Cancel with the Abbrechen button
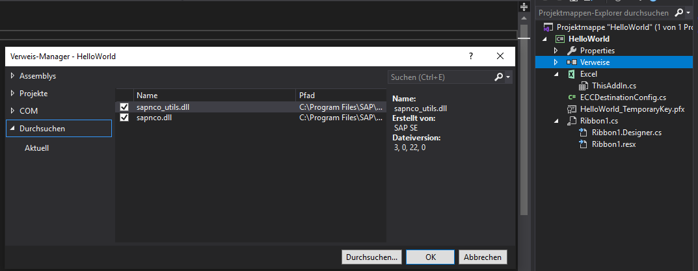Viewport: 698px width, 271px height. (x=483, y=257)
